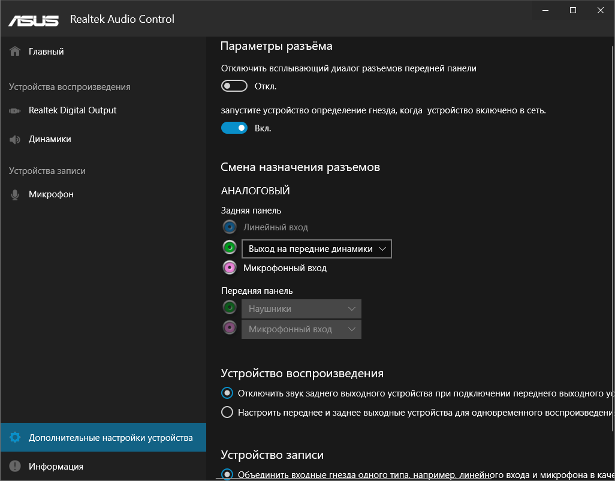Click the ASUS logo in title bar
615x481 pixels.
[34, 20]
